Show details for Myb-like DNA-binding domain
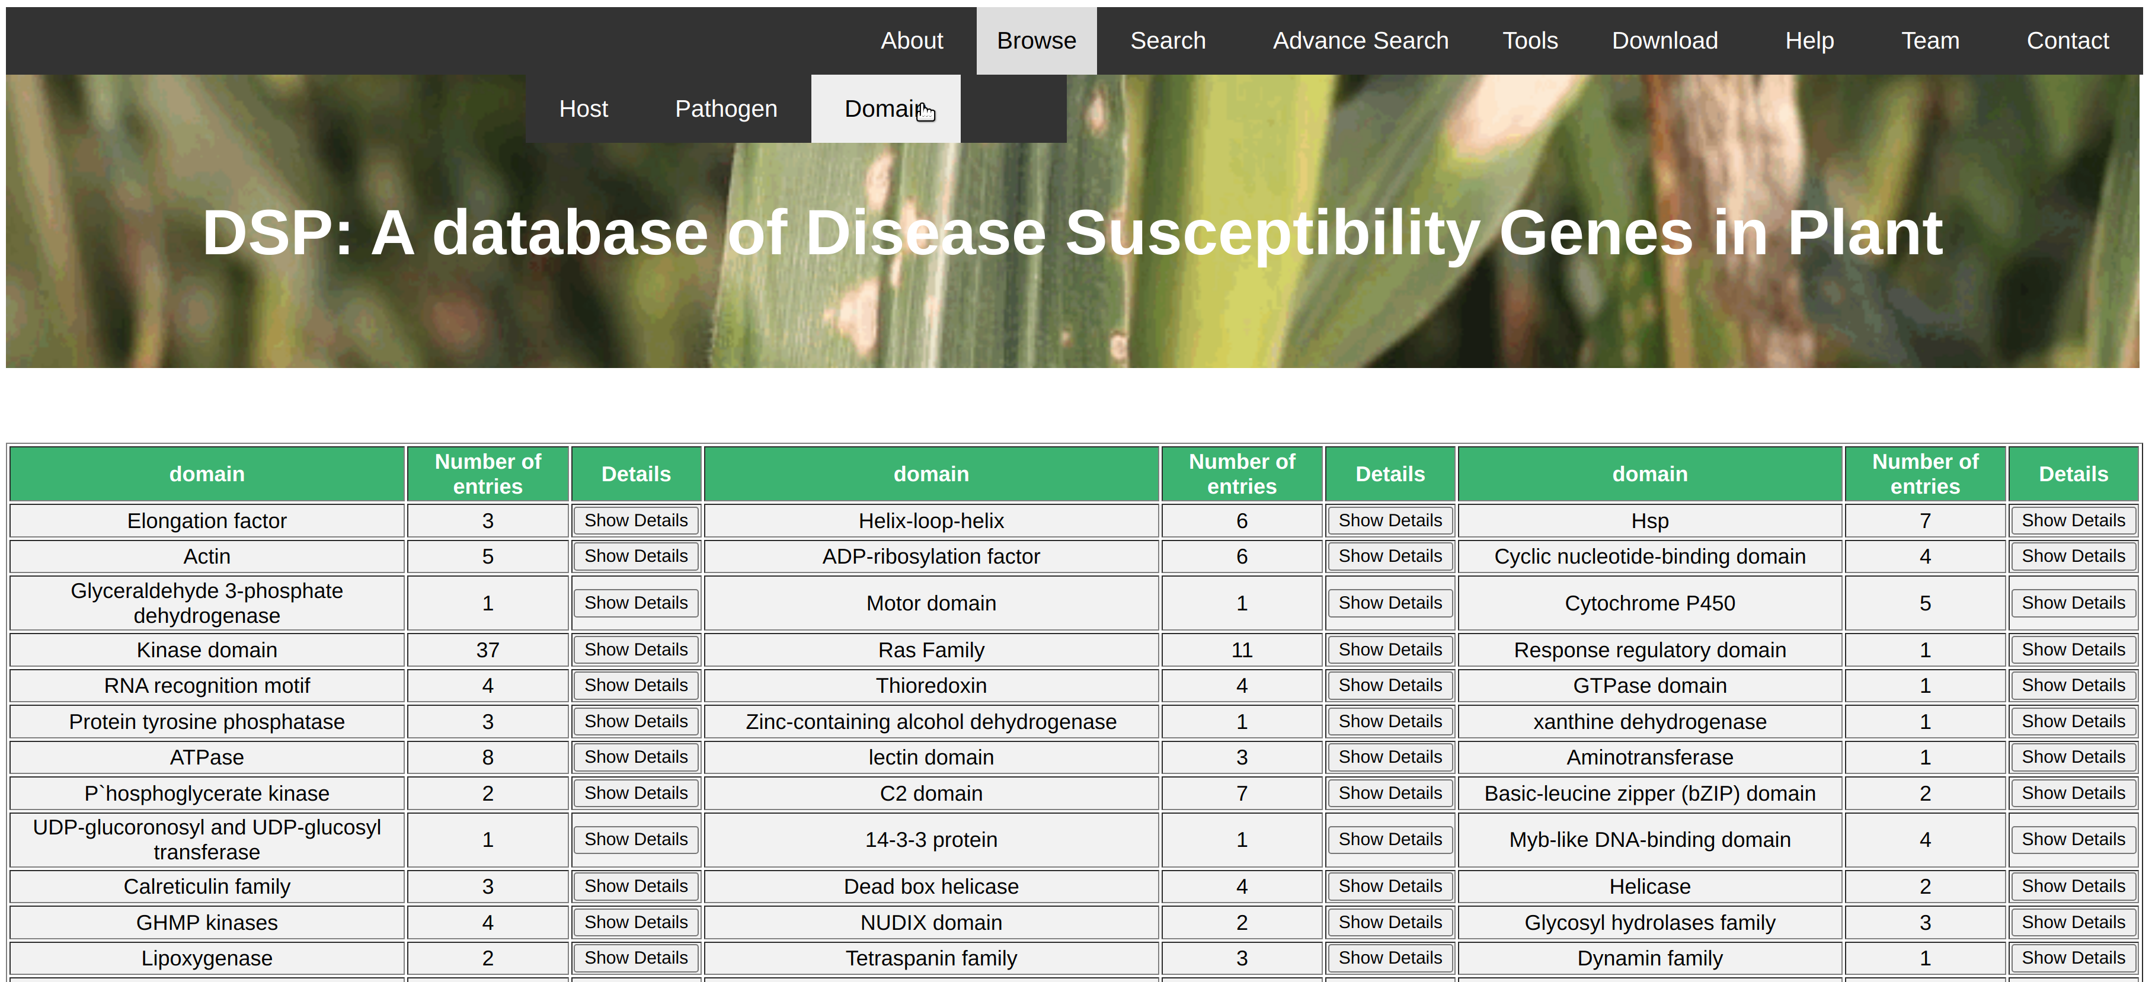 tap(2074, 839)
